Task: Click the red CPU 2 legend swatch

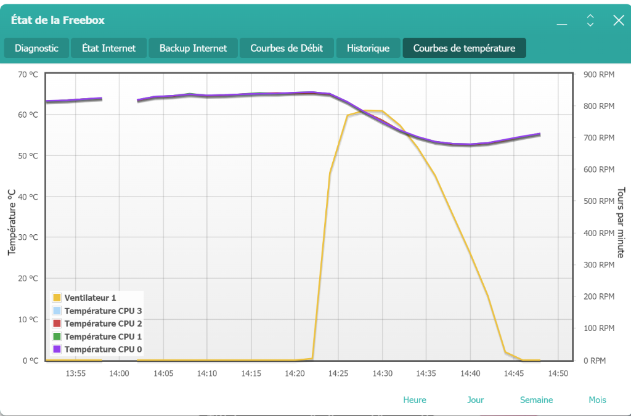Action: 57,324
